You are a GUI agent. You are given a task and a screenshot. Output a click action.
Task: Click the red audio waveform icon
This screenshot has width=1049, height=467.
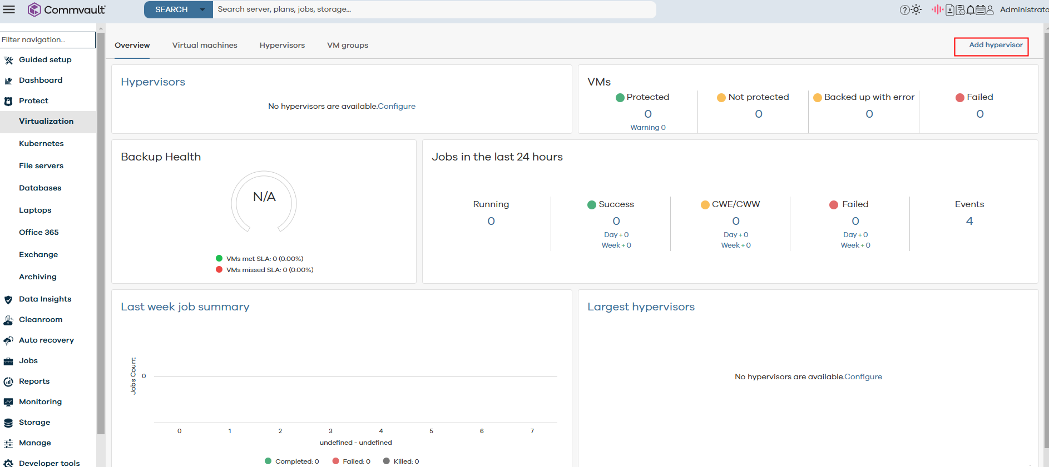[937, 9]
